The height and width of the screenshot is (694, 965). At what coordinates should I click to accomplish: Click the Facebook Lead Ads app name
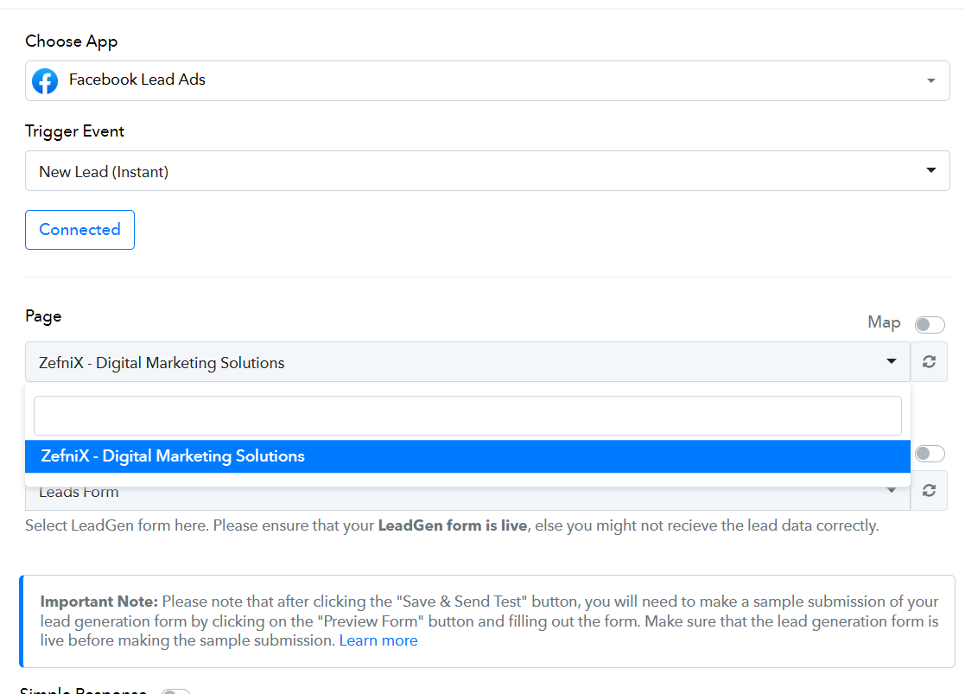(137, 80)
